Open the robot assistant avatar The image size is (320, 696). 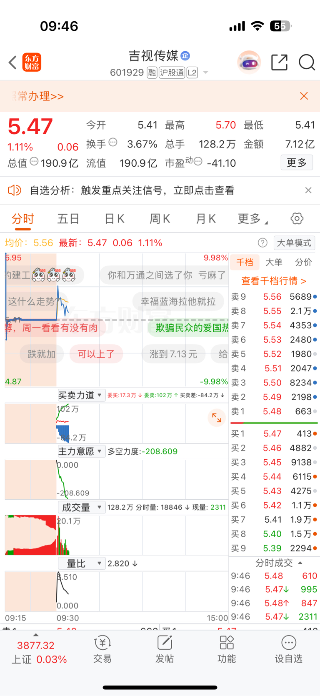249,63
